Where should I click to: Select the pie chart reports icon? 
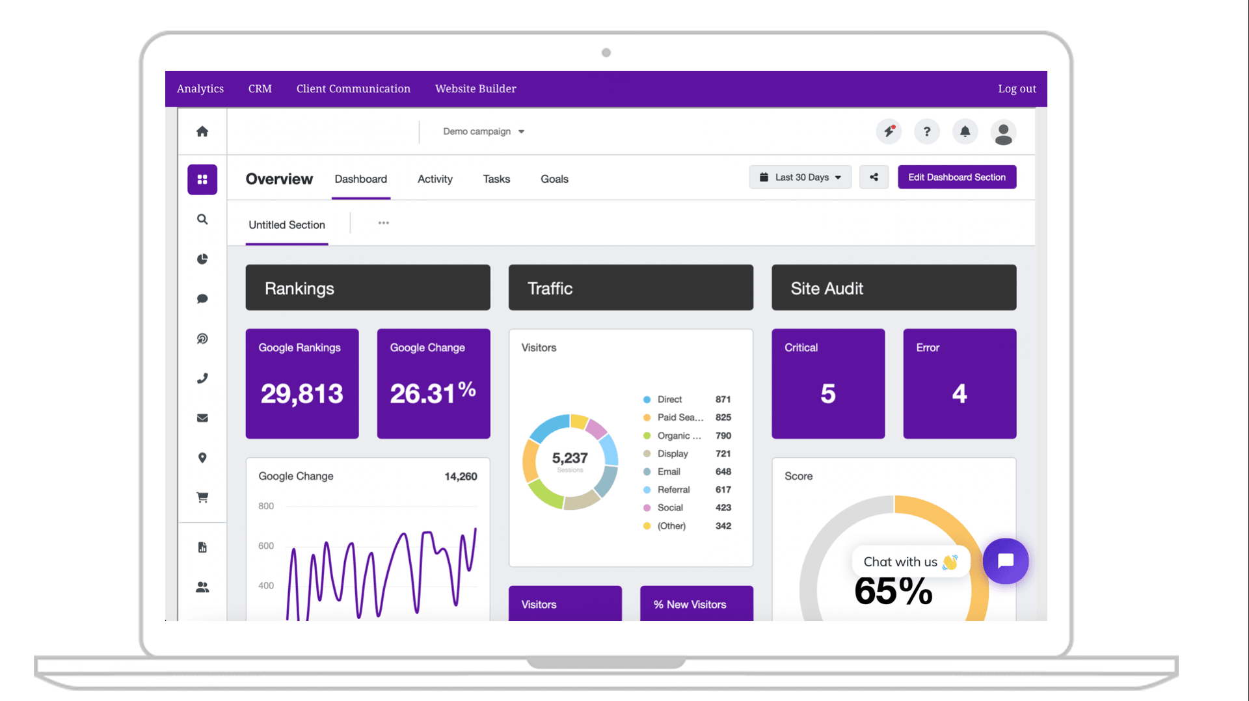[202, 259]
